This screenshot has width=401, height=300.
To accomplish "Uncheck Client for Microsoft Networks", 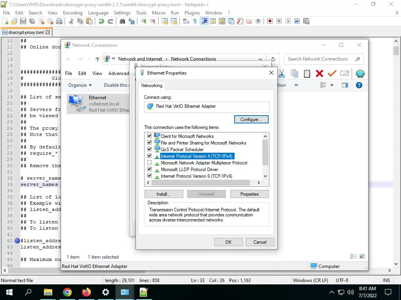I will pyautogui.click(x=149, y=136).
